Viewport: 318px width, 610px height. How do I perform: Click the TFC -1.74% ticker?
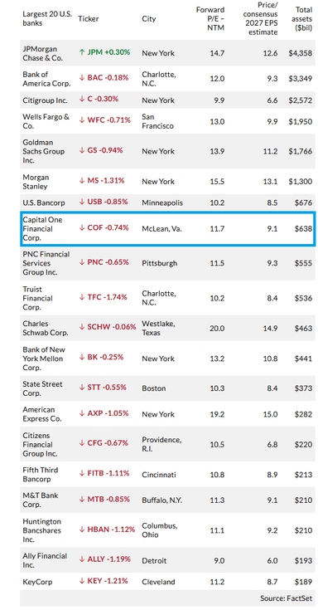pos(103,297)
